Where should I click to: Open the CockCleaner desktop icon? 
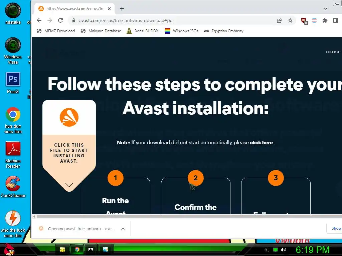click(13, 187)
